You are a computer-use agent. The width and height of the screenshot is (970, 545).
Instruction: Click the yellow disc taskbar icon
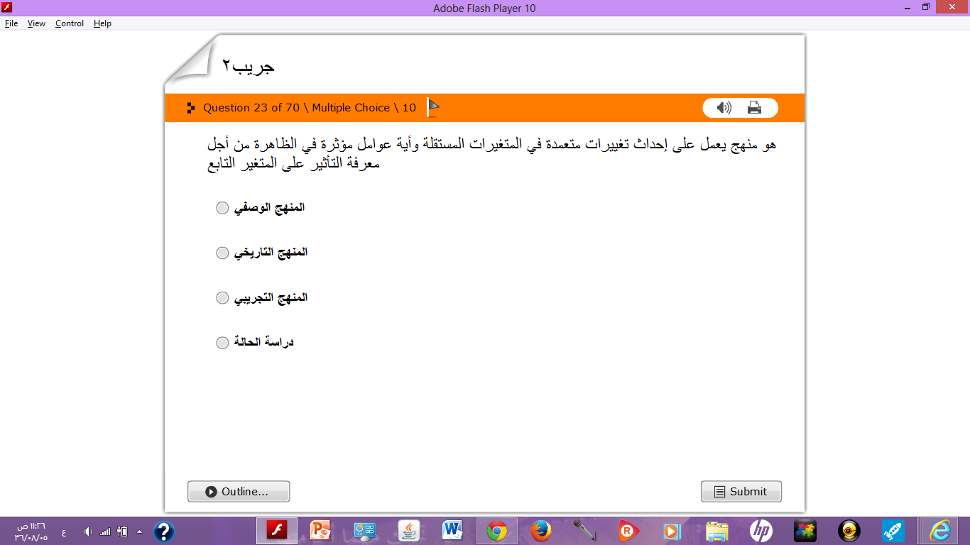pos(849,531)
